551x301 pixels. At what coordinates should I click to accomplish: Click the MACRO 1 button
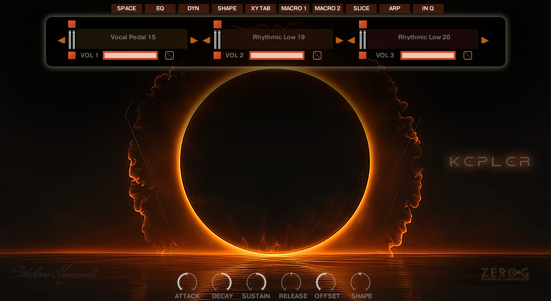[x=294, y=9]
